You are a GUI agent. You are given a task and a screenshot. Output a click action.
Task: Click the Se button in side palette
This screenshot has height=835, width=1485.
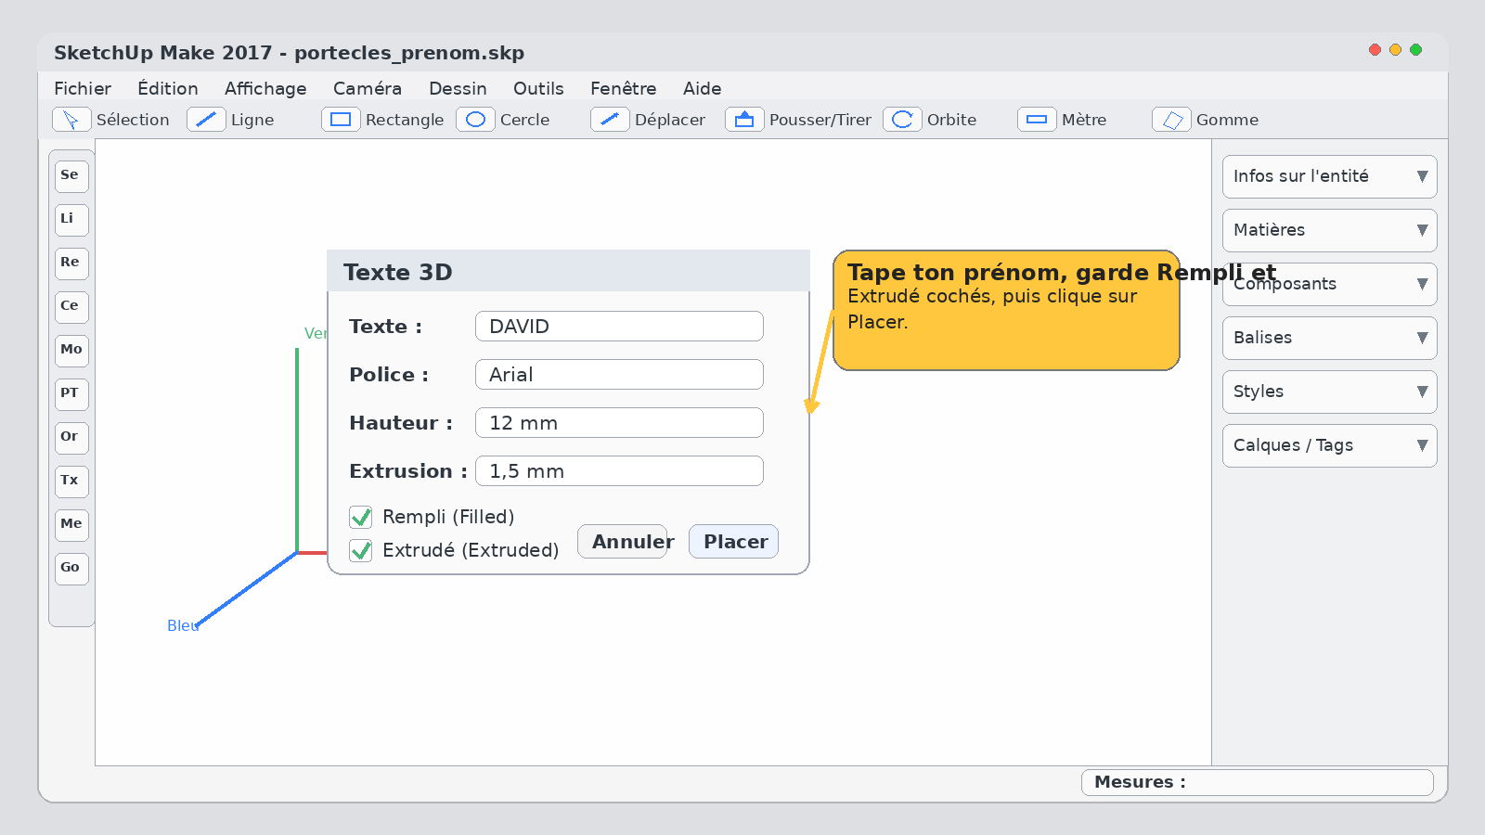[x=71, y=176]
